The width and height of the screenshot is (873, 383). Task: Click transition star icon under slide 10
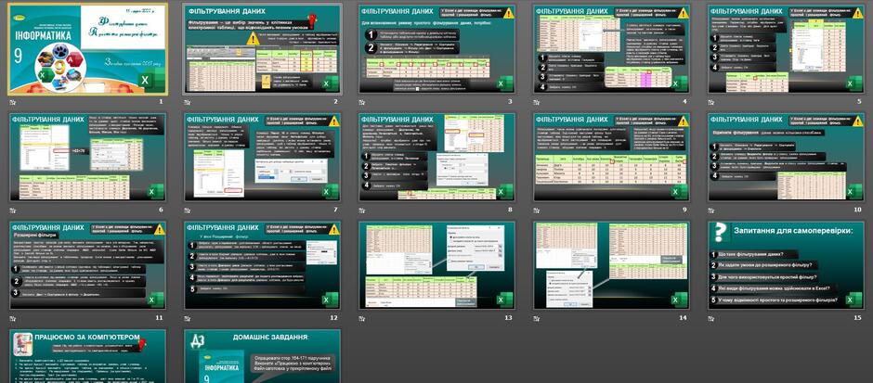click(x=711, y=211)
